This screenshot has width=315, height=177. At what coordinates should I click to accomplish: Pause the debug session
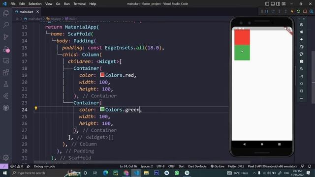pyautogui.click(x=267, y=11)
